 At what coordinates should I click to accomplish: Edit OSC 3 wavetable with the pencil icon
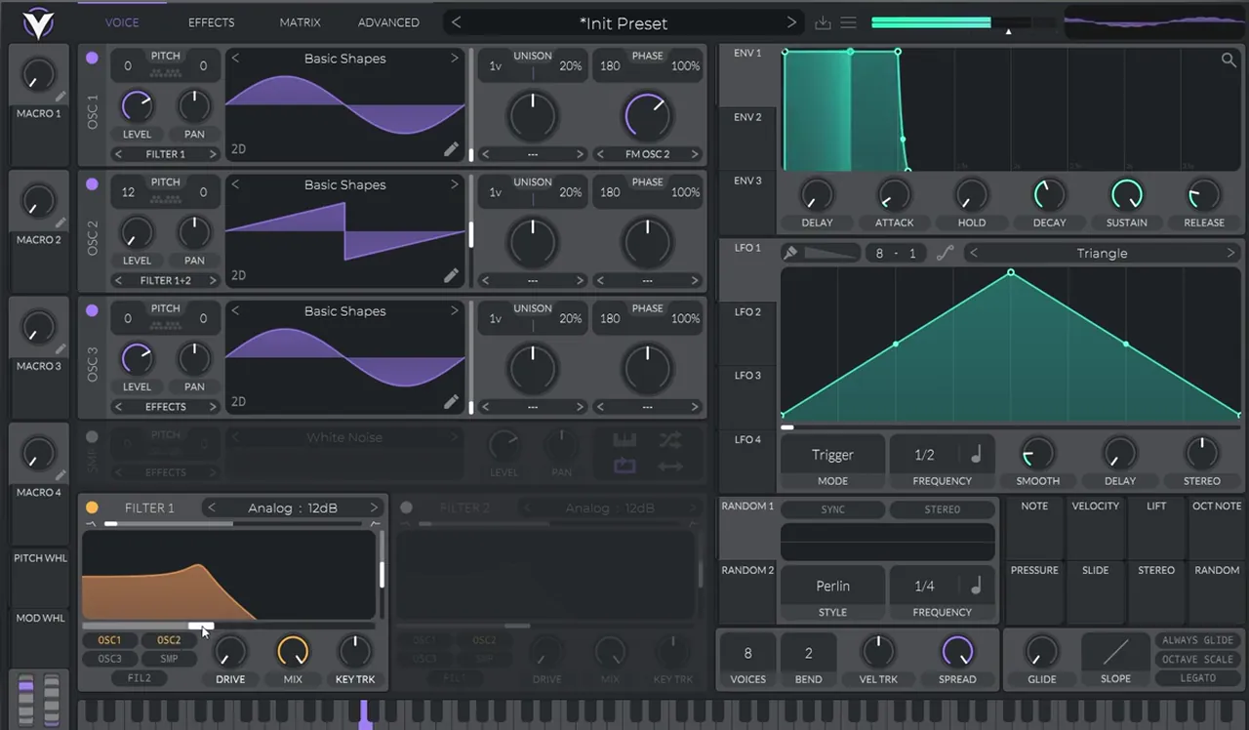click(451, 401)
